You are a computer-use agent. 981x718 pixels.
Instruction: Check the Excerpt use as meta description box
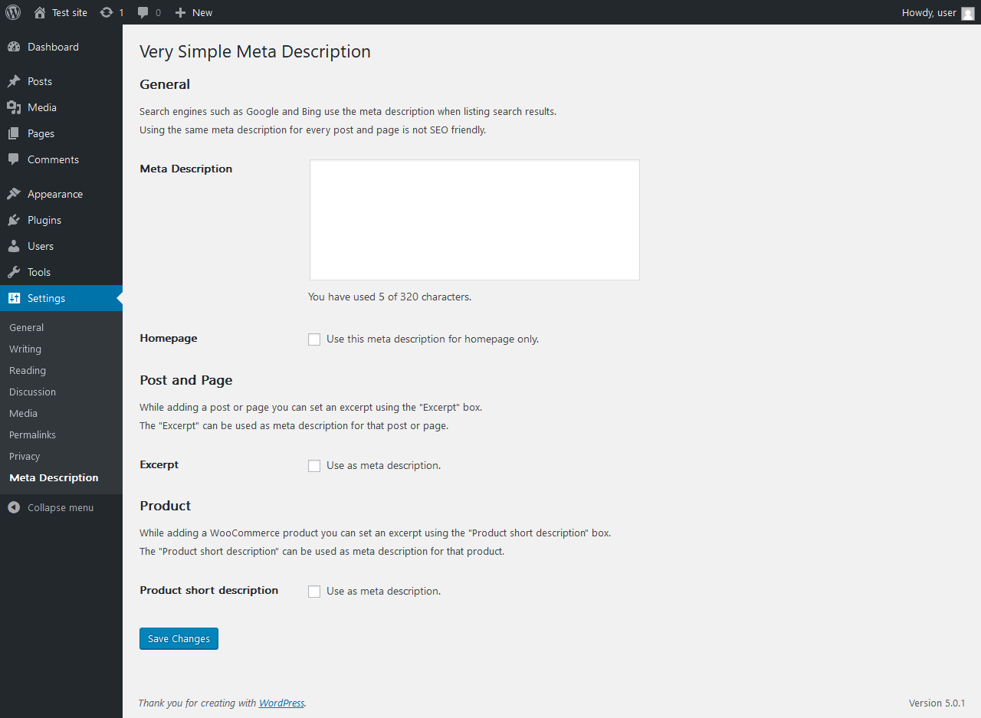tap(314, 466)
